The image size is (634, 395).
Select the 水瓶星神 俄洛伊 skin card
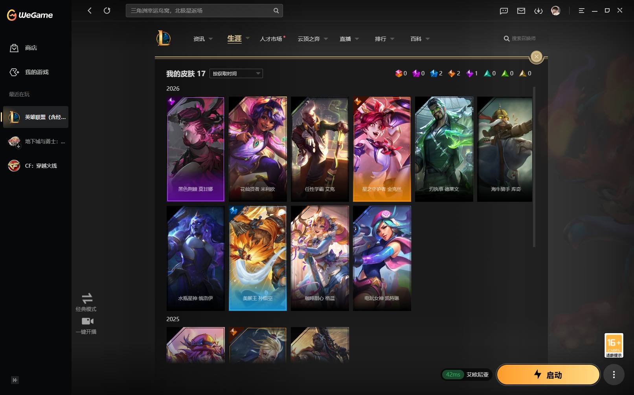(x=195, y=258)
